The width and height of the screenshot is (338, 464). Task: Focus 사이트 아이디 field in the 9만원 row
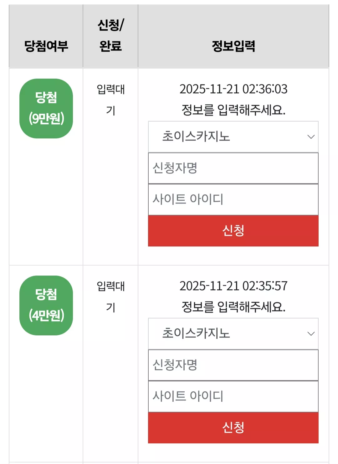(x=233, y=199)
